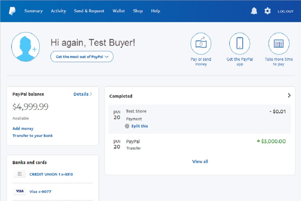
Task: Click the Add money link
Action: click(23, 129)
